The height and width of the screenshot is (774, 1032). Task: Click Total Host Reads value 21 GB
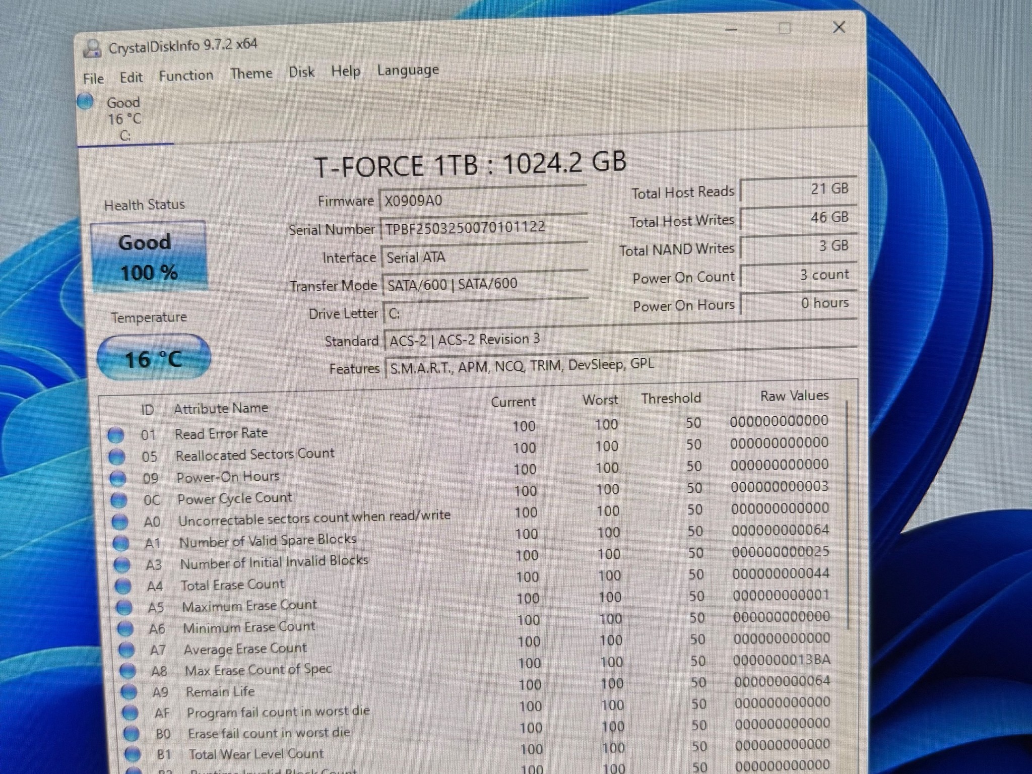798,189
